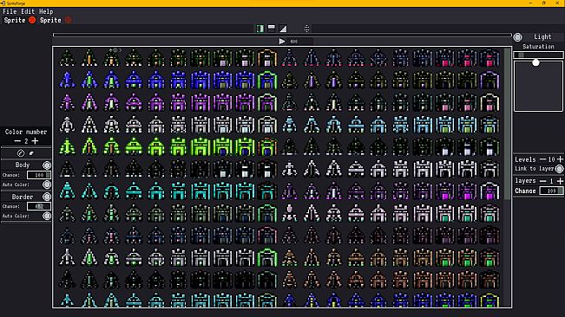Toggle the Body switch
The image size is (565, 317).
pyautogui.click(x=47, y=165)
